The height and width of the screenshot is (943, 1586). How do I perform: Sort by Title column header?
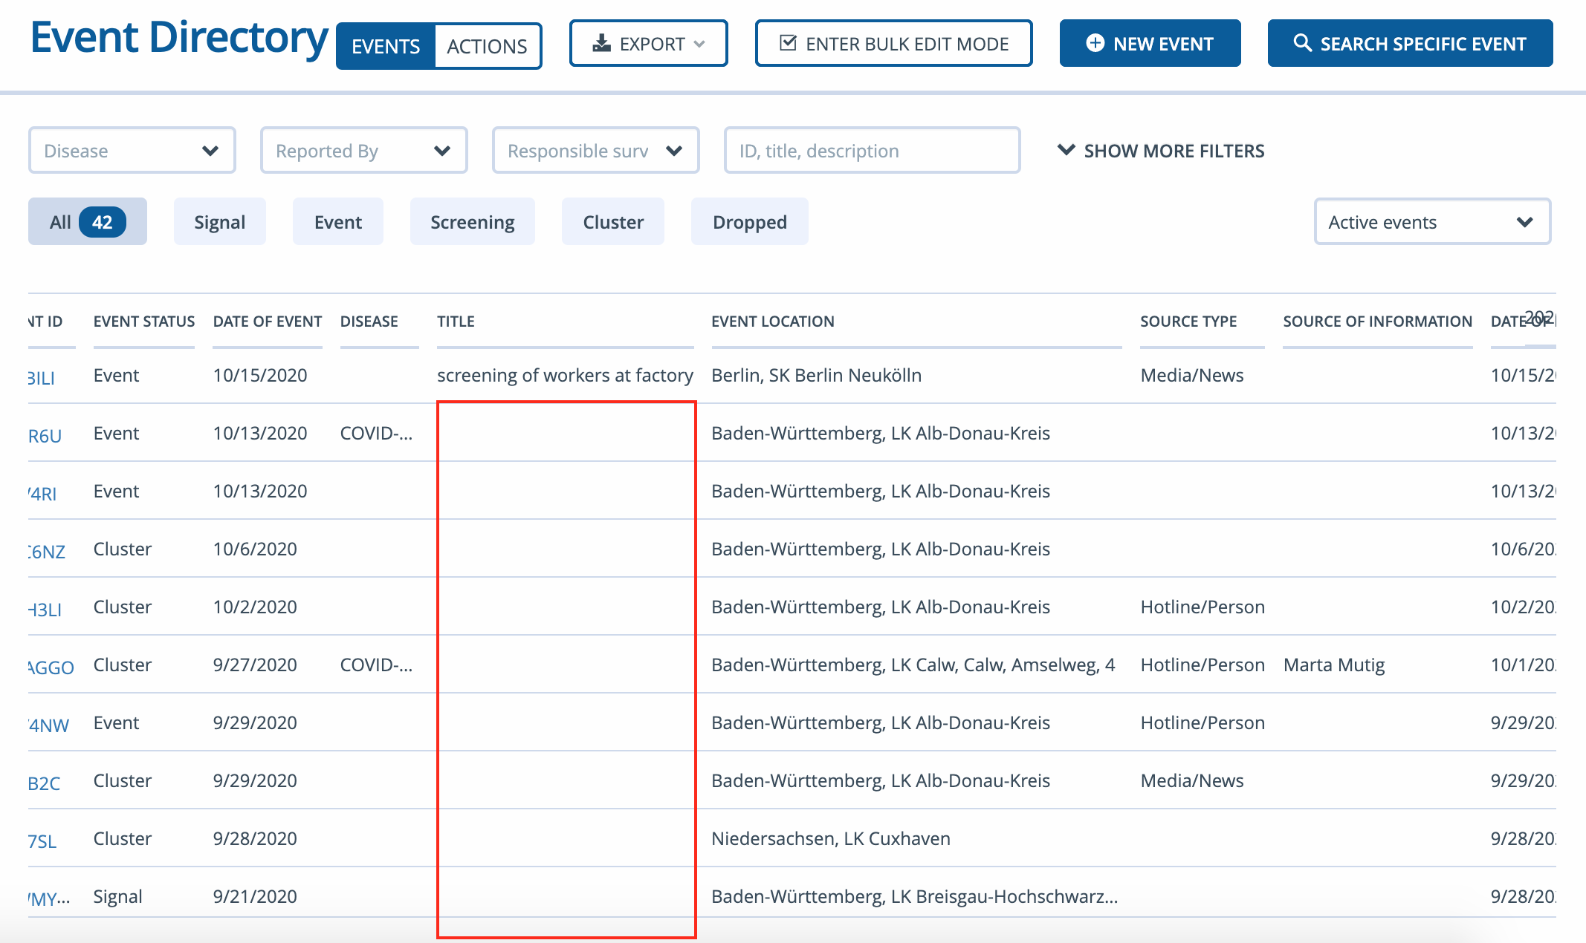(456, 322)
